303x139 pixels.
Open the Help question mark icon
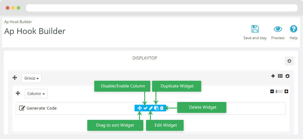click(x=293, y=29)
